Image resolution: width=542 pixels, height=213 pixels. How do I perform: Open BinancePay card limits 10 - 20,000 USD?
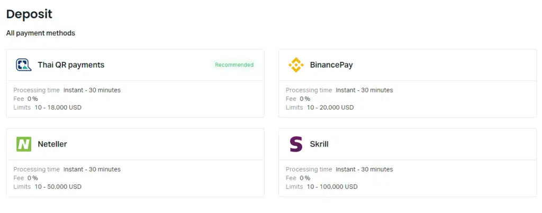coord(320,107)
